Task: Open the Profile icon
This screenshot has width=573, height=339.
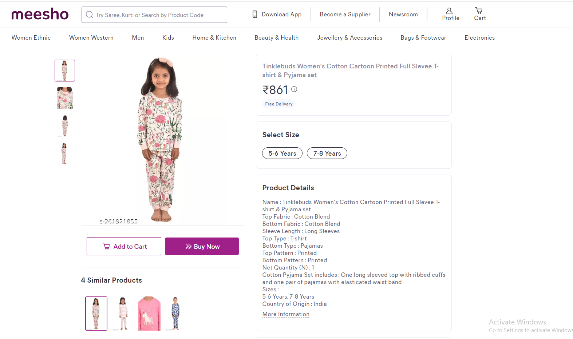Action: tap(450, 14)
